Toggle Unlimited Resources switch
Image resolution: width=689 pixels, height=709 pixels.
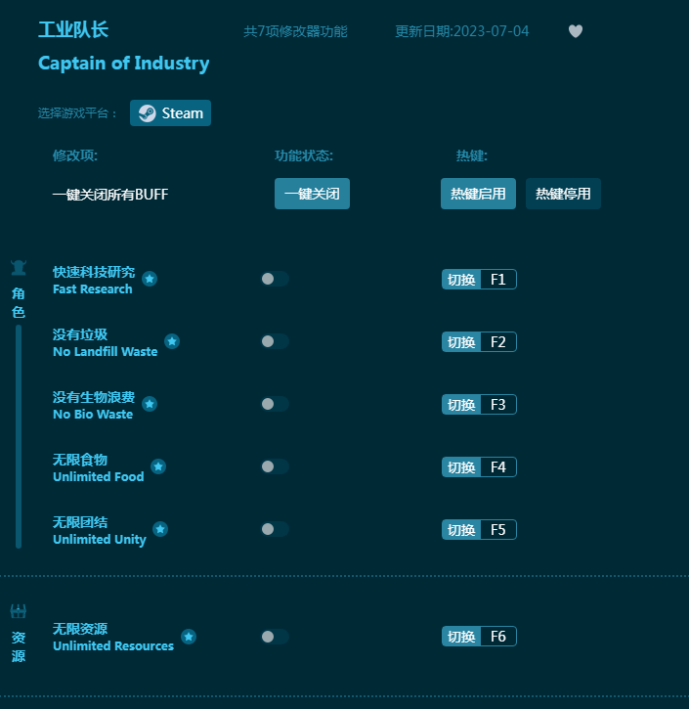pyautogui.click(x=275, y=637)
